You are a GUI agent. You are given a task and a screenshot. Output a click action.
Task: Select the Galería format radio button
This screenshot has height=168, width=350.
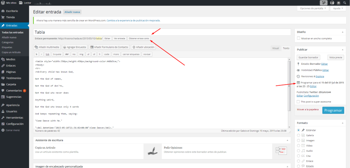tap(298, 135)
